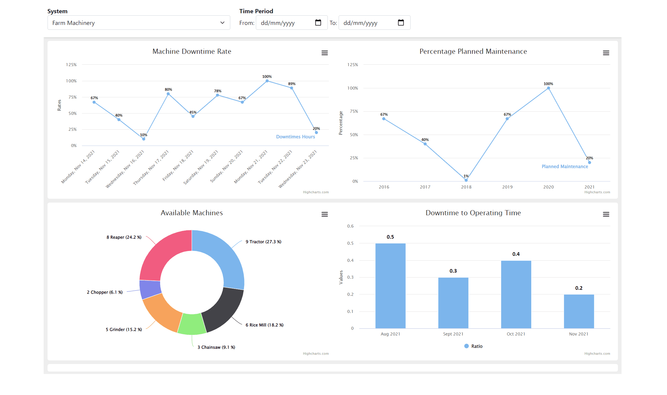Click the Oct 2021 bar
Image resolution: width=667 pixels, height=395 pixels.
516,294
